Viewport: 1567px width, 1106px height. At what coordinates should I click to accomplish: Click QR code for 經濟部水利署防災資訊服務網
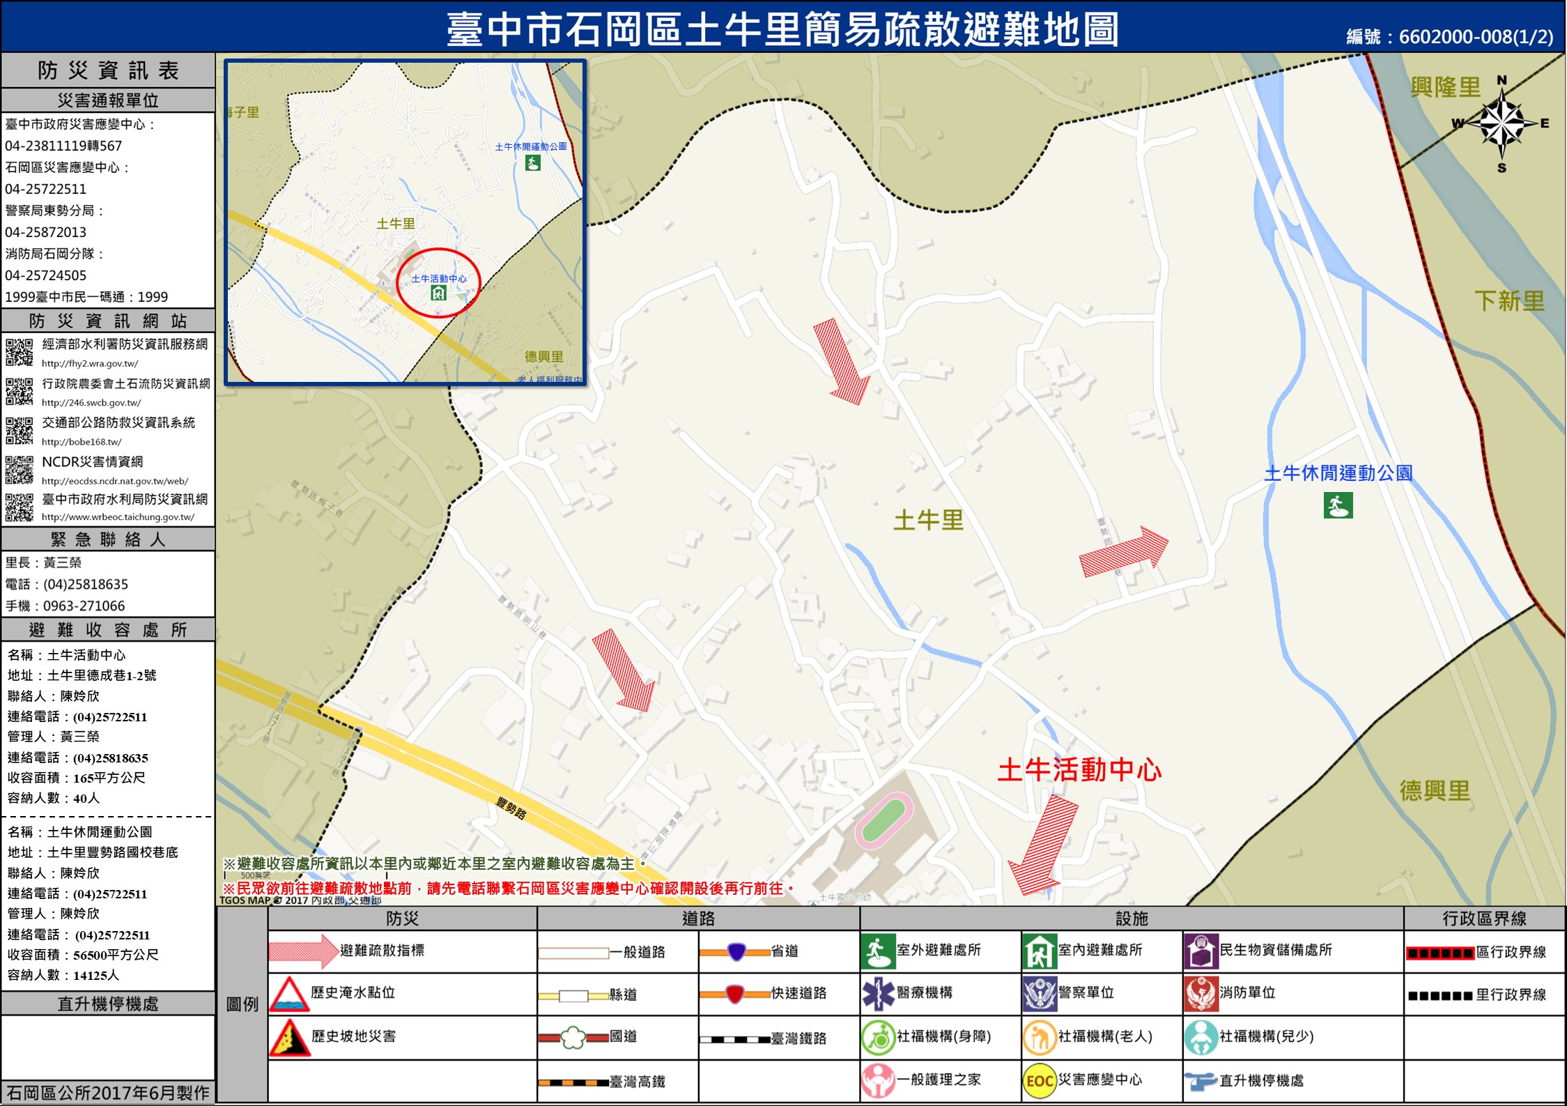pos(20,352)
